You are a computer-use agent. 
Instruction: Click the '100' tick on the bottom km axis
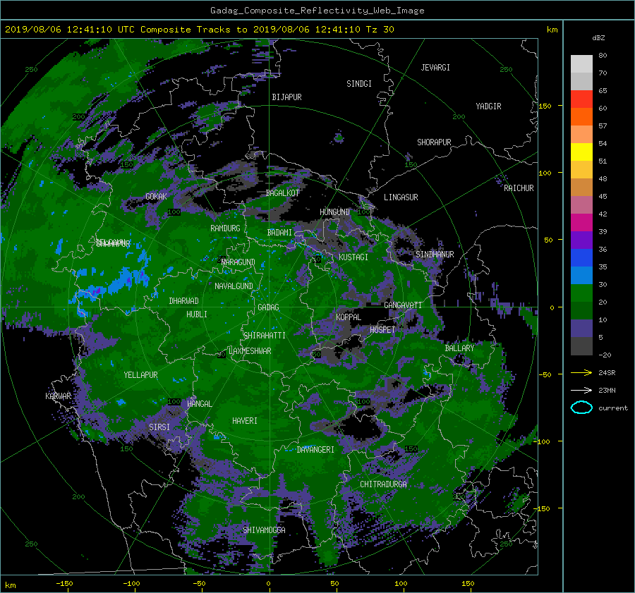[x=401, y=584]
